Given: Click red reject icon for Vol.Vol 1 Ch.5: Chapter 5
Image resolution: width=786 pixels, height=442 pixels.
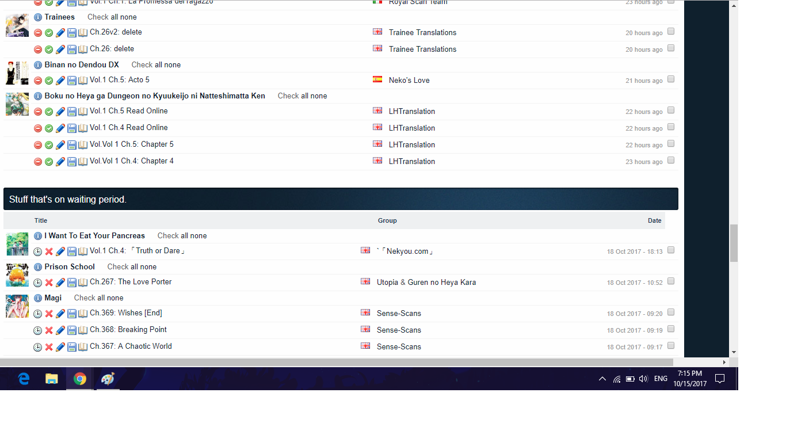Looking at the screenshot, I should 38,145.
